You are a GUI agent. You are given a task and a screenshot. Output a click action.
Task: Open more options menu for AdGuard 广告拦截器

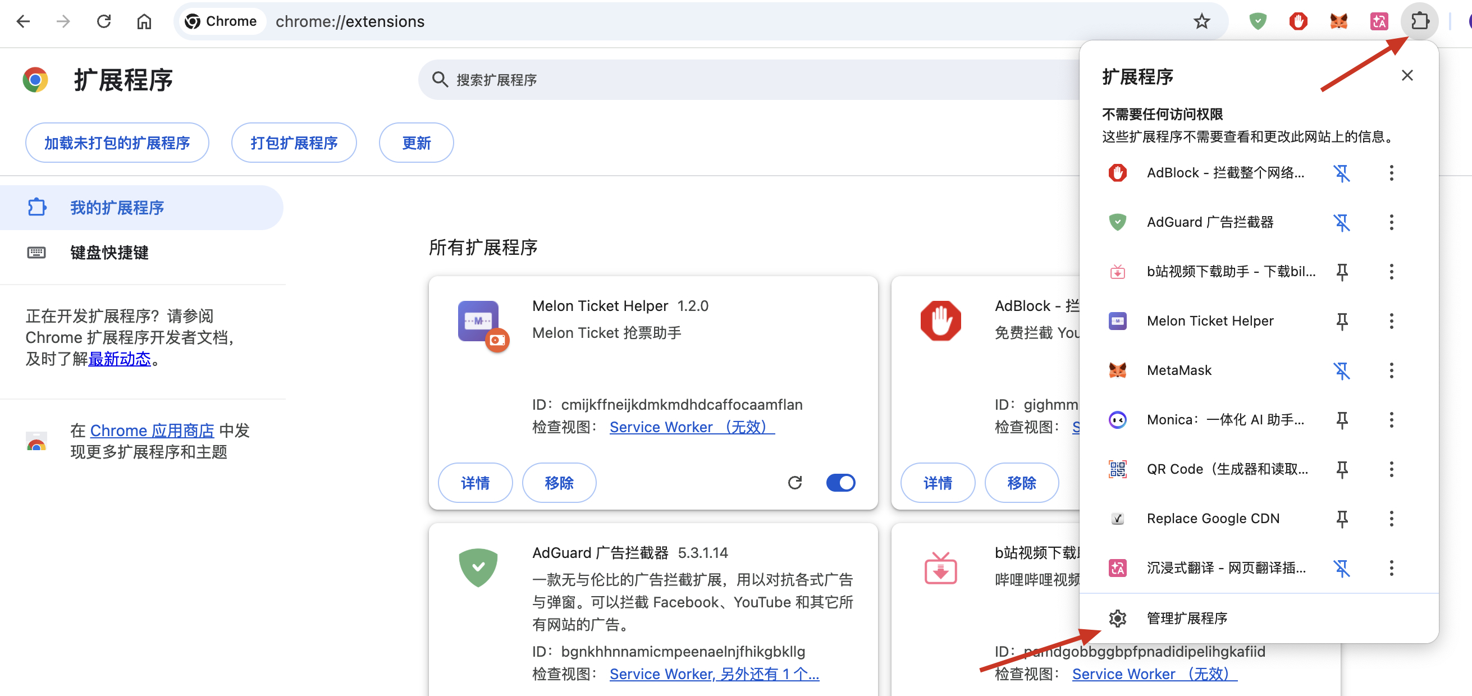tap(1391, 222)
